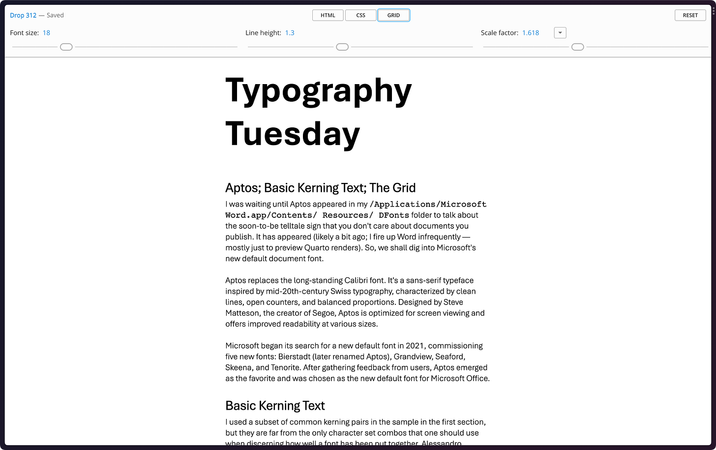Click the paragraph starting 'I used a subset'
Viewport: 716px width, 450px height.
(356, 433)
